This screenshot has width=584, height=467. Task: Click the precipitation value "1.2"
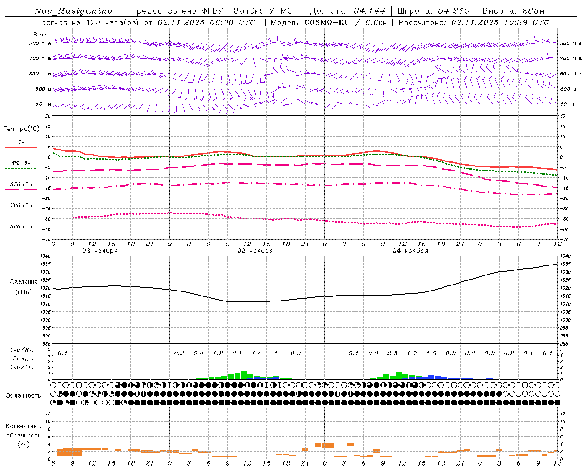click(218, 353)
